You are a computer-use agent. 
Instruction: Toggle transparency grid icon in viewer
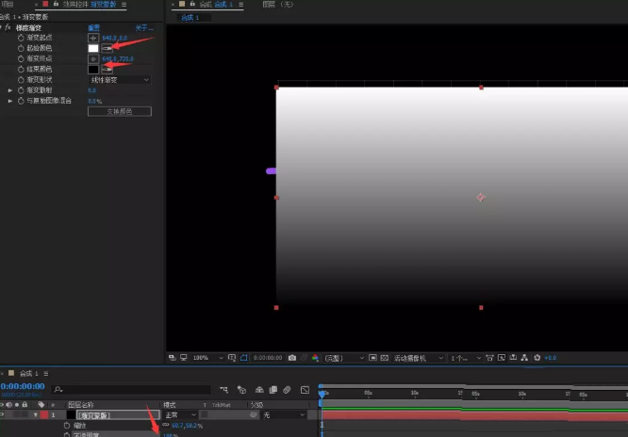384,358
